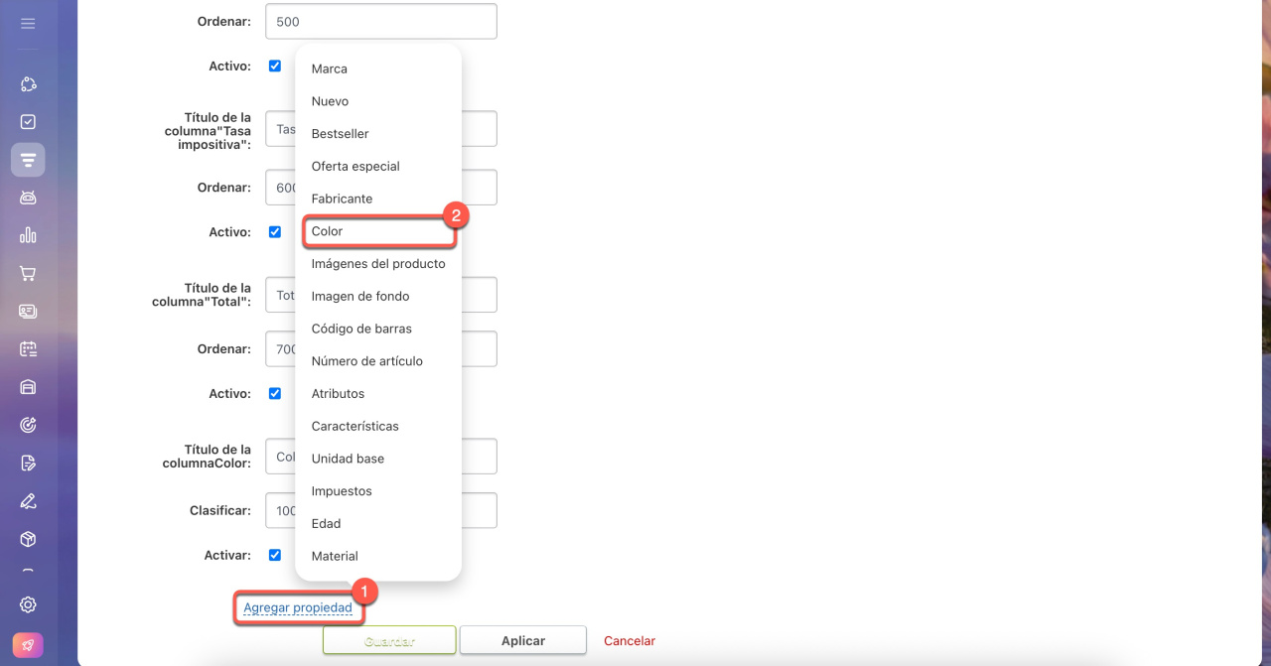Open the Agregar propiedad dropdown link
This screenshot has width=1271, height=666.
[298, 607]
